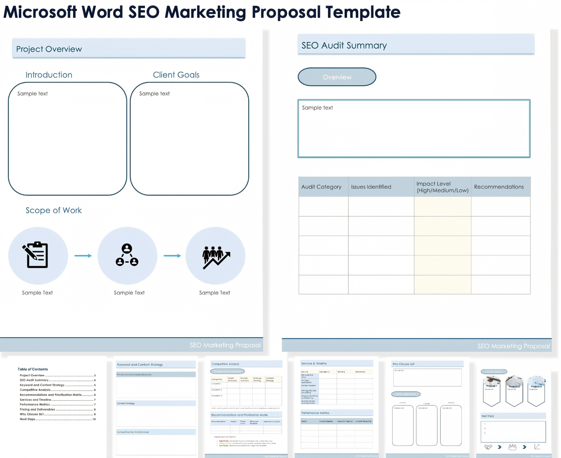
Task: Click the chevron right after the handshake icon
Action: click(499, 447)
